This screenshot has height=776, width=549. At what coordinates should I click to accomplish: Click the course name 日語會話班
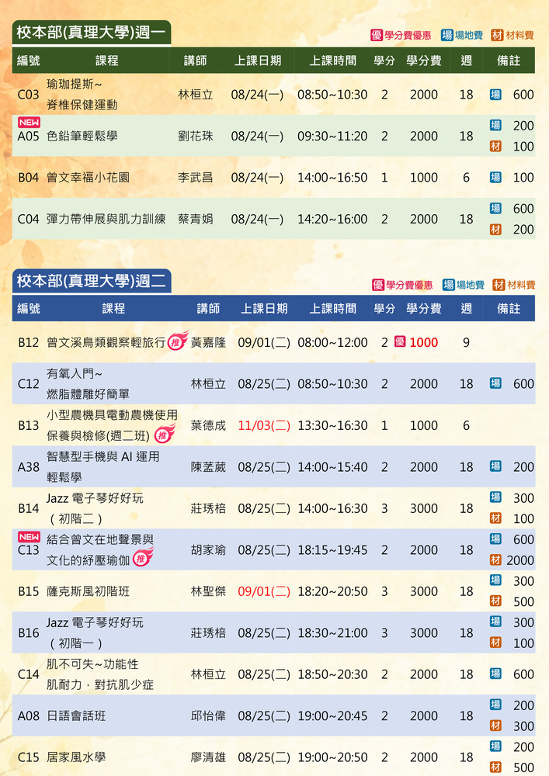coord(76,715)
